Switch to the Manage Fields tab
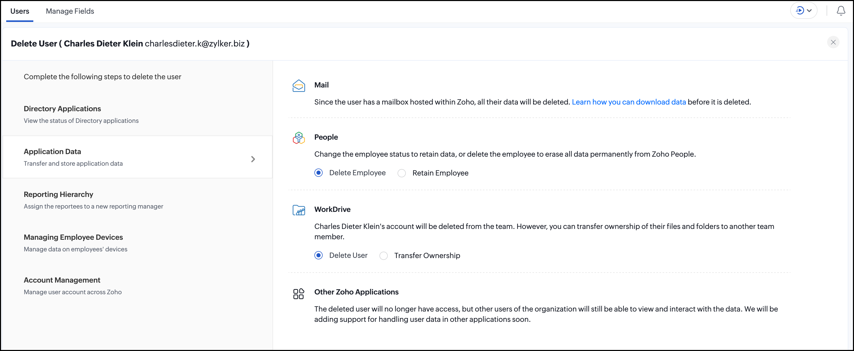Image resolution: width=854 pixels, height=351 pixels. pyautogui.click(x=70, y=11)
